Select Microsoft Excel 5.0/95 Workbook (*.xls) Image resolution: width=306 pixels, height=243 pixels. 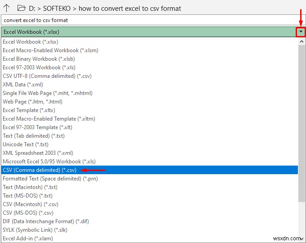click(150, 162)
